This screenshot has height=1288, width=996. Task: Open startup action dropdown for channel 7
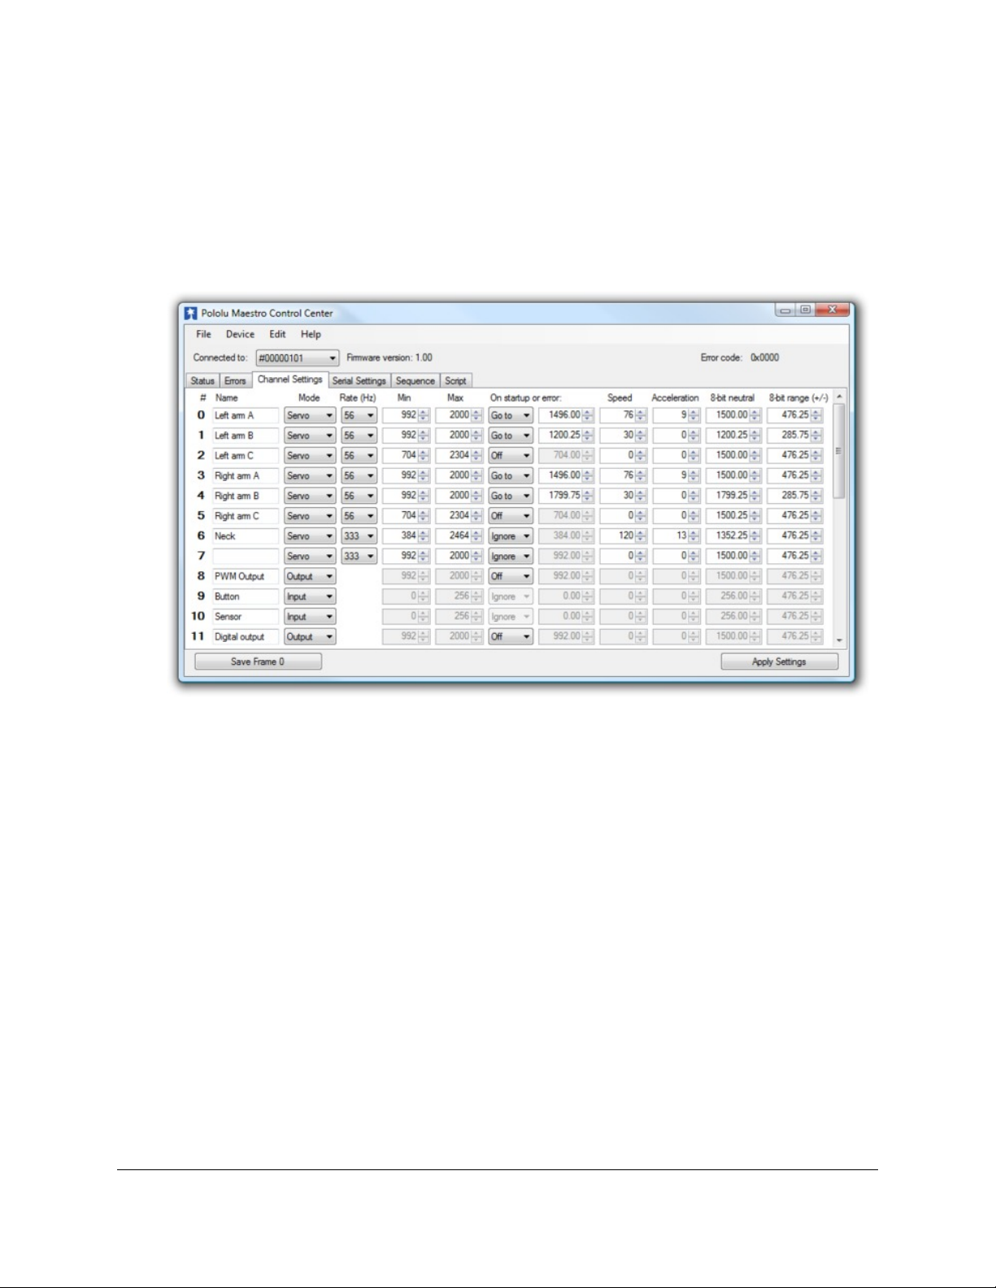coord(511,557)
